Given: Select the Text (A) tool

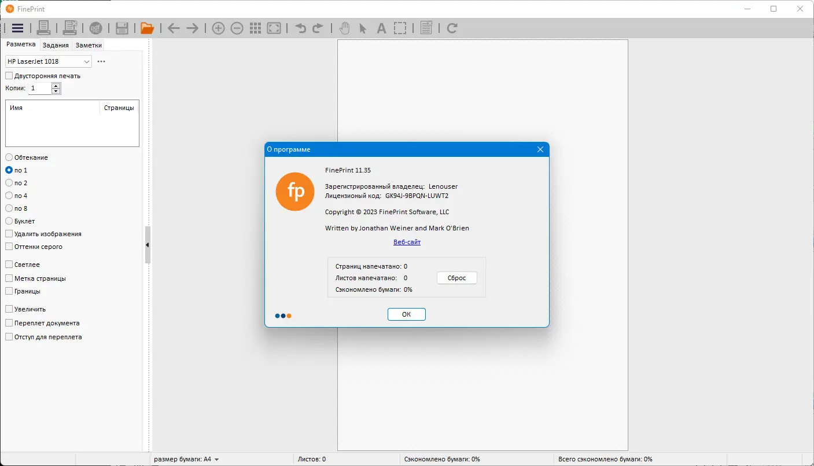Looking at the screenshot, I should (x=381, y=28).
